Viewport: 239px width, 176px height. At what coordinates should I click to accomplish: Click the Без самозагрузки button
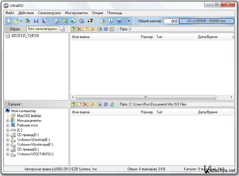(x=42, y=29)
